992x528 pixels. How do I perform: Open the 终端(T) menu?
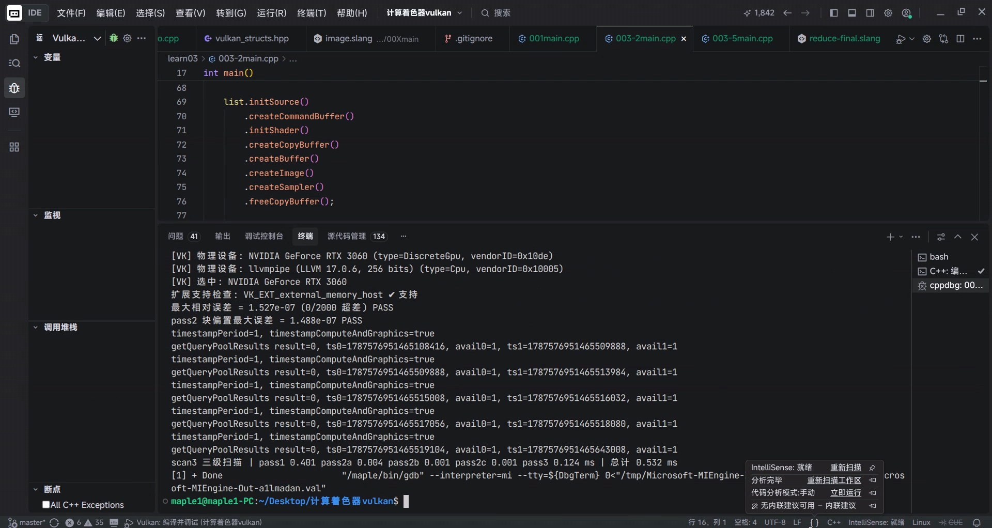coord(312,13)
